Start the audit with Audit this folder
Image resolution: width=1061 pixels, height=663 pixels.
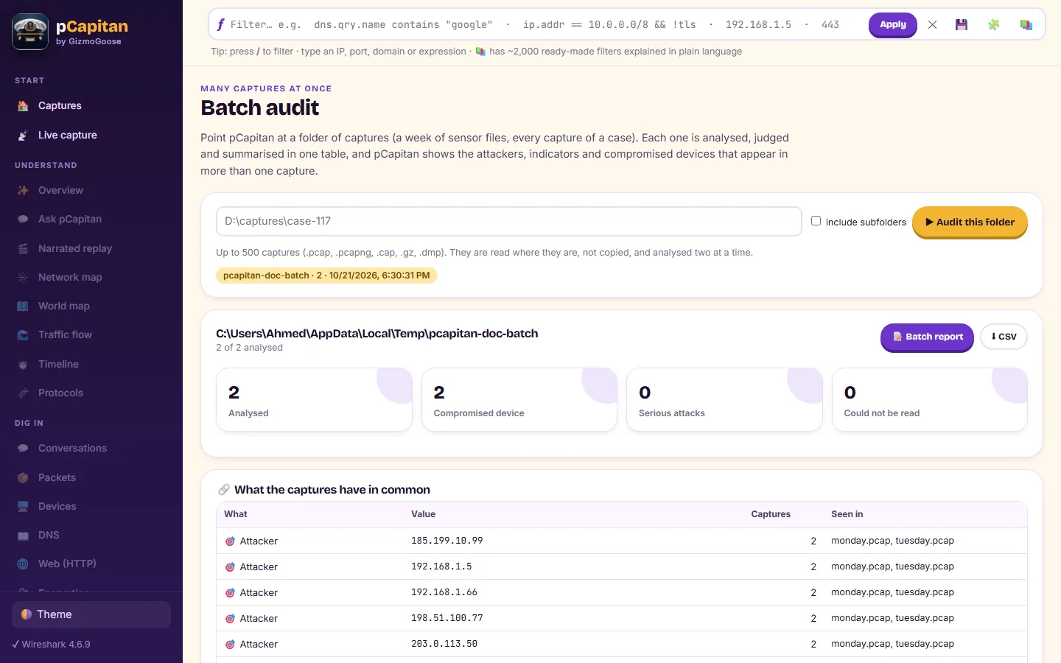pos(970,222)
